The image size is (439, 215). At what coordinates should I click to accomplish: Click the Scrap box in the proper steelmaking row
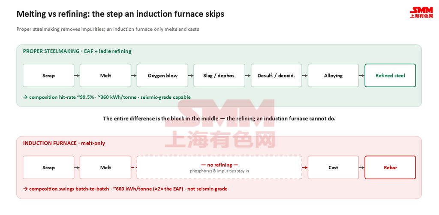(48, 75)
